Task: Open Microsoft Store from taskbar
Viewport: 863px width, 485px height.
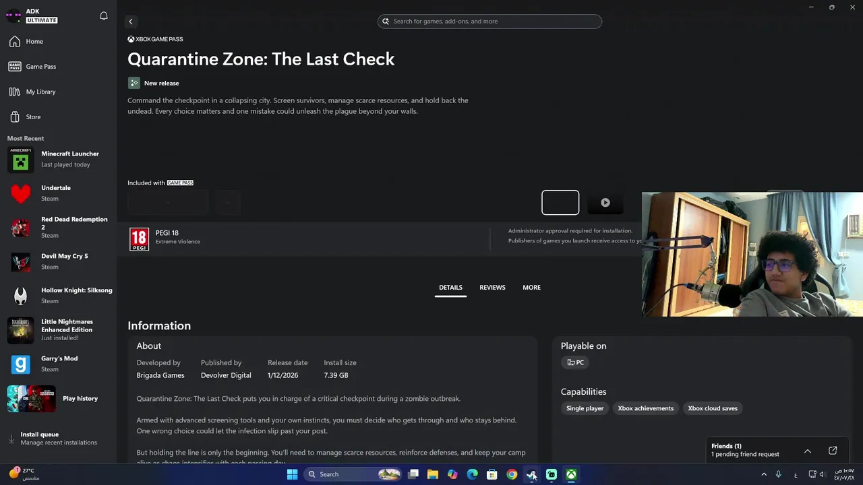Action: (492, 474)
